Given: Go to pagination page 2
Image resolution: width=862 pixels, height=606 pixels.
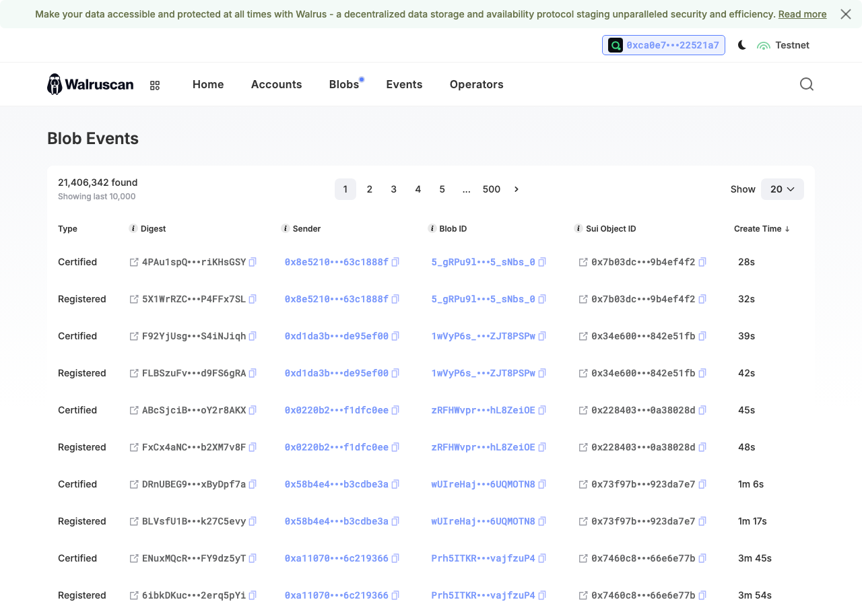Looking at the screenshot, I should pos(370,189).
